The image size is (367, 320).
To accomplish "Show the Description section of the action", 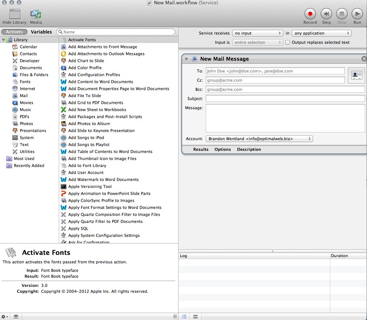I will (249, 149).
